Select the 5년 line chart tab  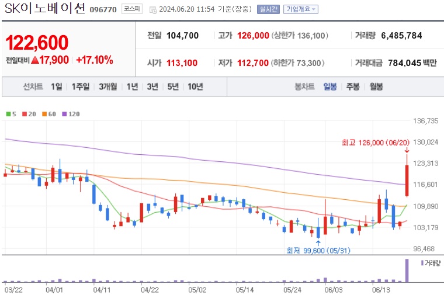click(173, 86)
